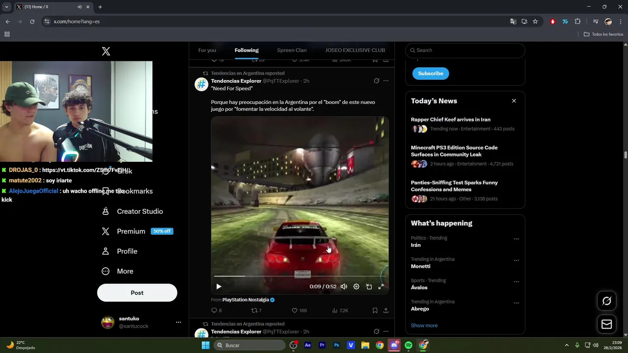
Task: Click the install app icon in the address bar
Action: pyautogui.click(x=524, y=22)
